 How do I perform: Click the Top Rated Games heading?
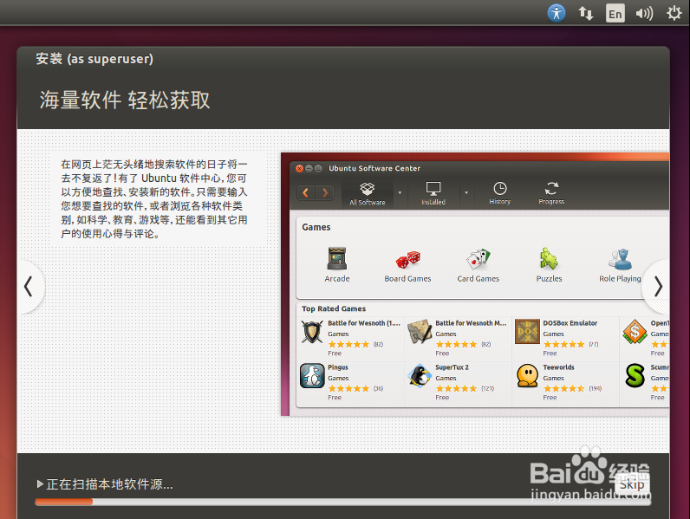tap(334, 308)
